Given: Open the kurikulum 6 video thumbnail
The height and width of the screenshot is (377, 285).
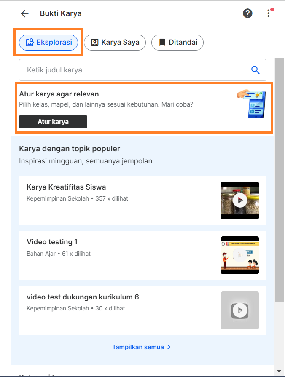Looking at the screenshot, I should point(240,310).
